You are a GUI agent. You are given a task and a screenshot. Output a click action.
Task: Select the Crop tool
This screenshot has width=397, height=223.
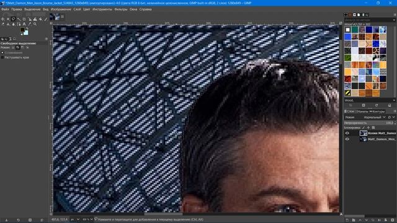click(x=24, y=19)
